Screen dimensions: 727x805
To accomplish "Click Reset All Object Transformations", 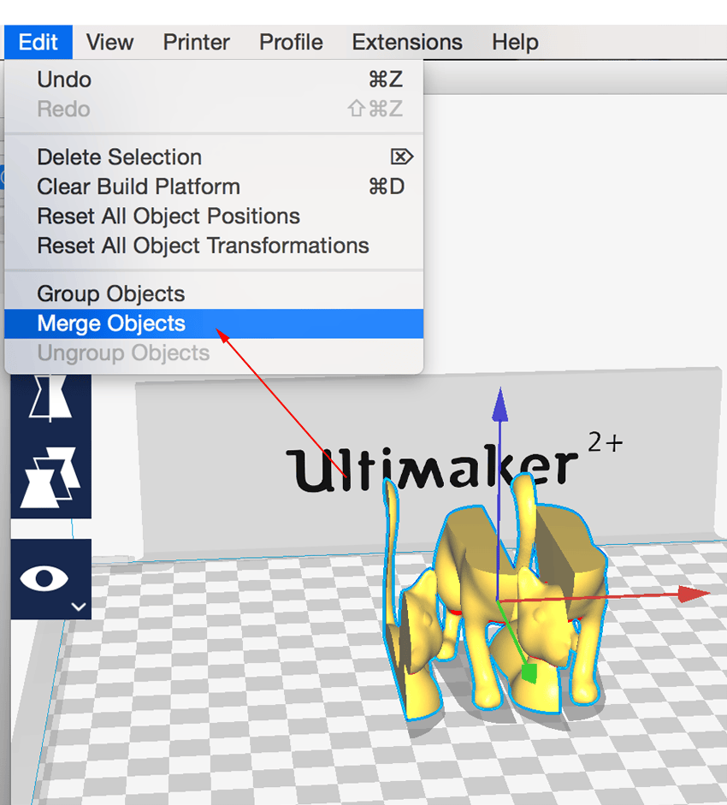I will pos(214,246).
